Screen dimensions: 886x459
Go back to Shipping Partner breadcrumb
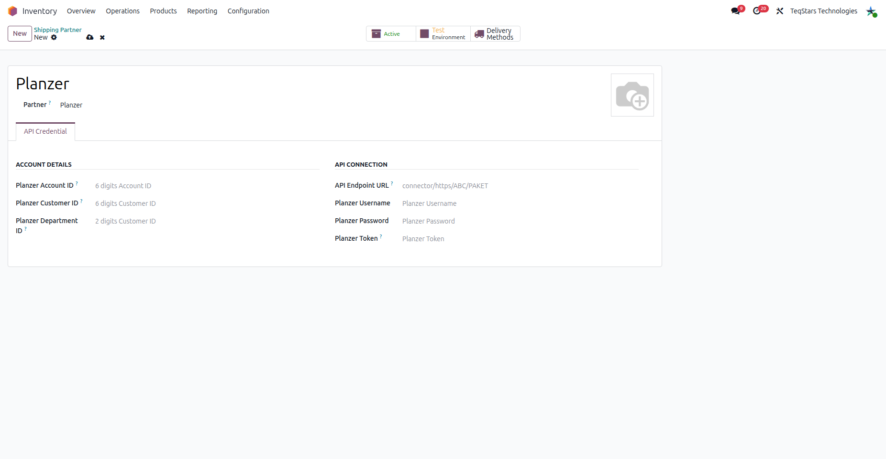tap(57, 30)
